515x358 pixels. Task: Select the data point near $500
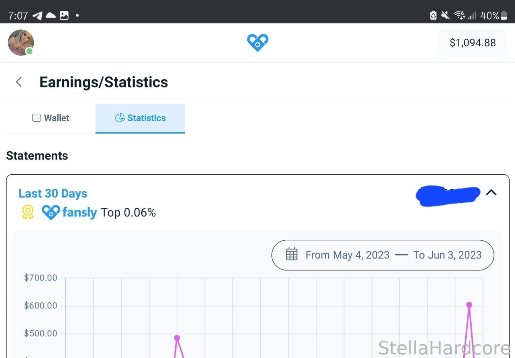(177, 338)
